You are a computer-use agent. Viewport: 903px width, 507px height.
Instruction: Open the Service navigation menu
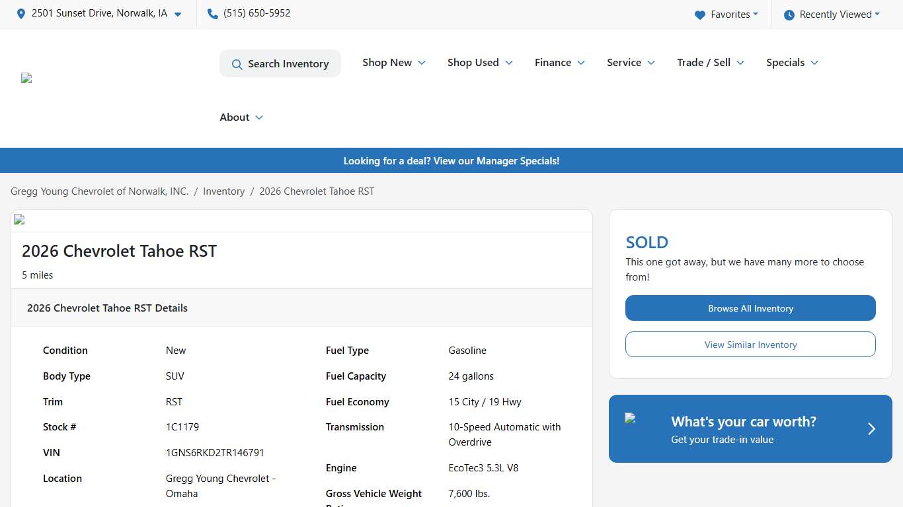pos(631,63)
